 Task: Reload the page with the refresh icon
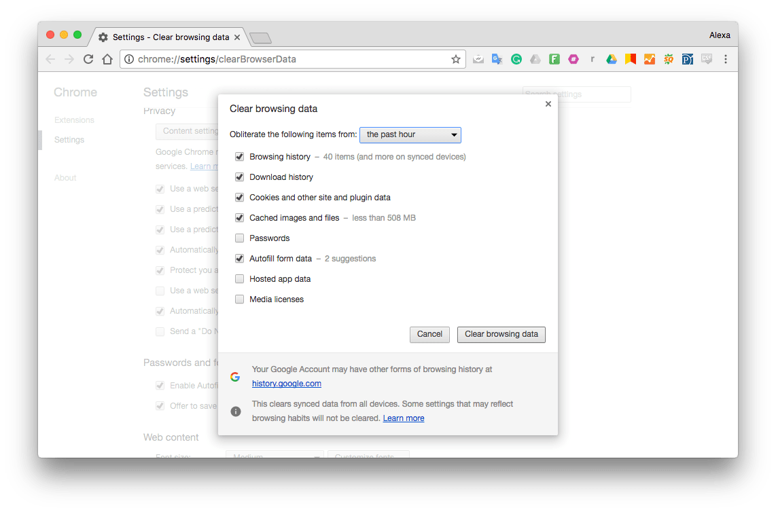88,59
